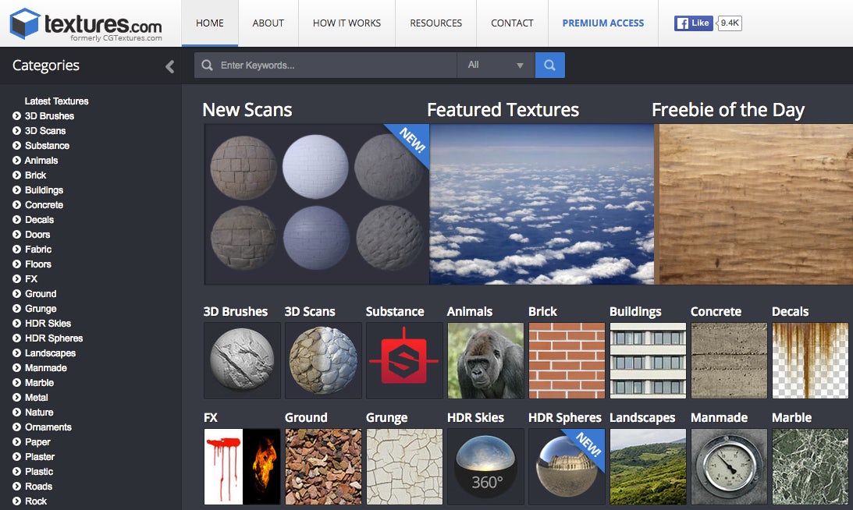Open the Ground category in sidebar
Viewport: 853px width, 510px height.
coord(41,294)
